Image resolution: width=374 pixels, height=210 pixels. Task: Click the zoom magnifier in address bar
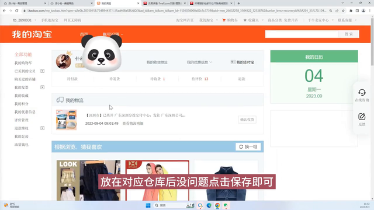[331, 10]
